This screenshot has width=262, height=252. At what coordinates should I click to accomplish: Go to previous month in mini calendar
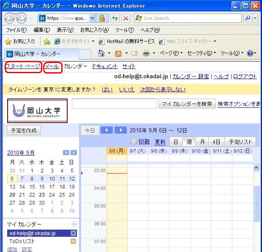(66, 153)
